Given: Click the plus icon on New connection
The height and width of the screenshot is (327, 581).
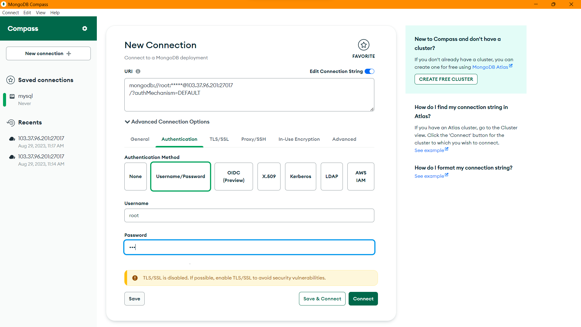Looking at the screenshot, I should click(x=69, y=54).
